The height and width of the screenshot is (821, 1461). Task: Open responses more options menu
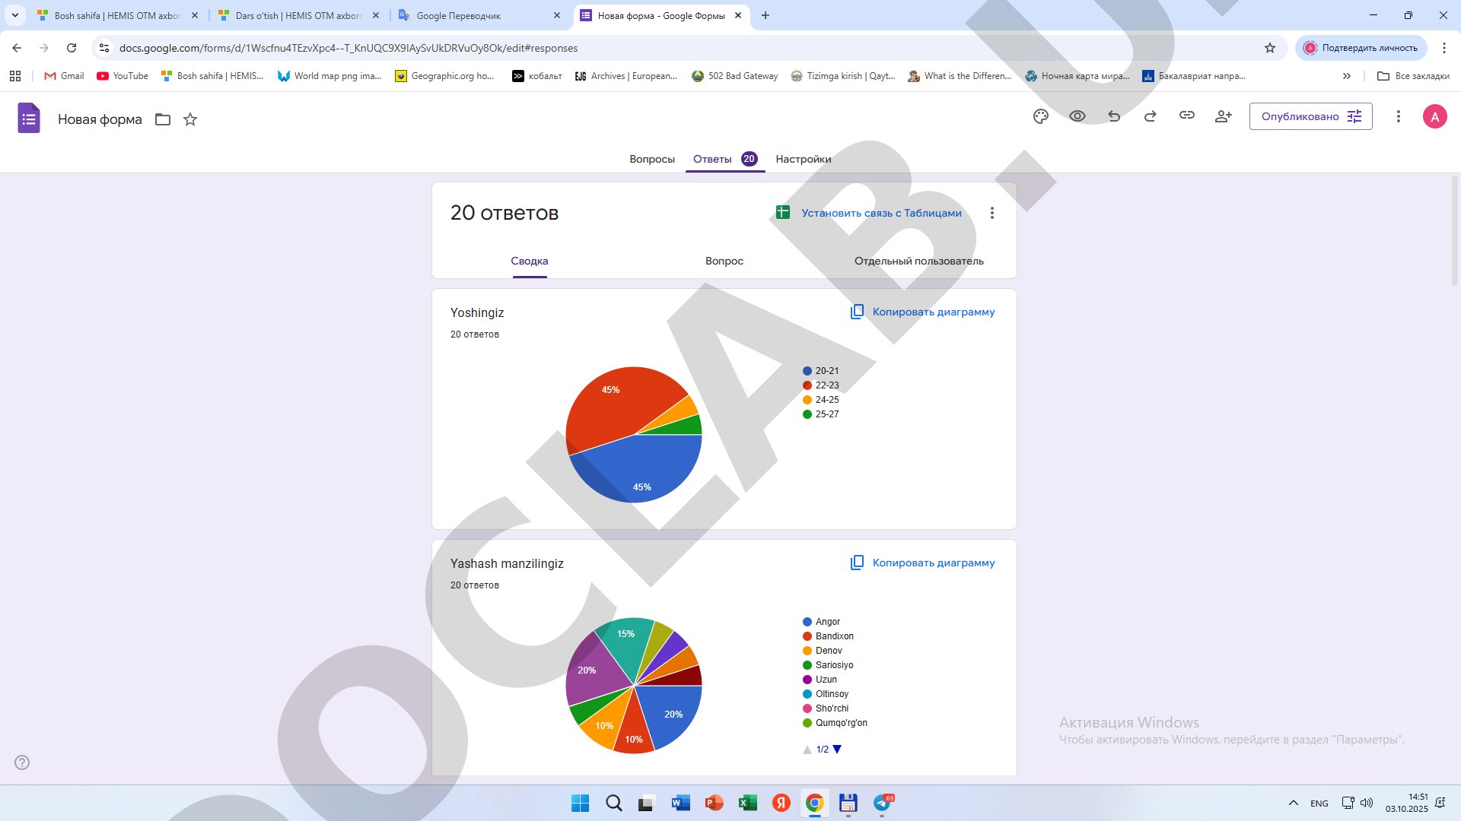[x=992, y=213]
